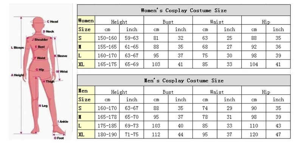Click the Women's Cosplay Costume Size header
295x143 pixels.
(184, 10)
